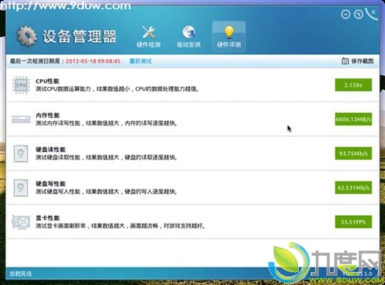Click the 加载完成 status bar text
Screen dimensions: 385x285
point(21,274)
